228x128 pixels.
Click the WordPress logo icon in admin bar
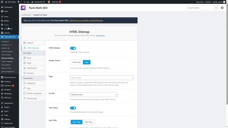click(2, 2)
